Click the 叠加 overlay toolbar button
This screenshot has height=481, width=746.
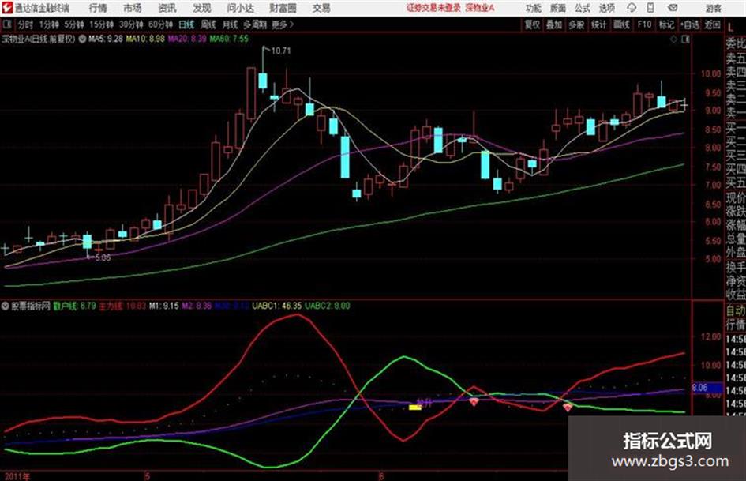click(x=554, y=24)
